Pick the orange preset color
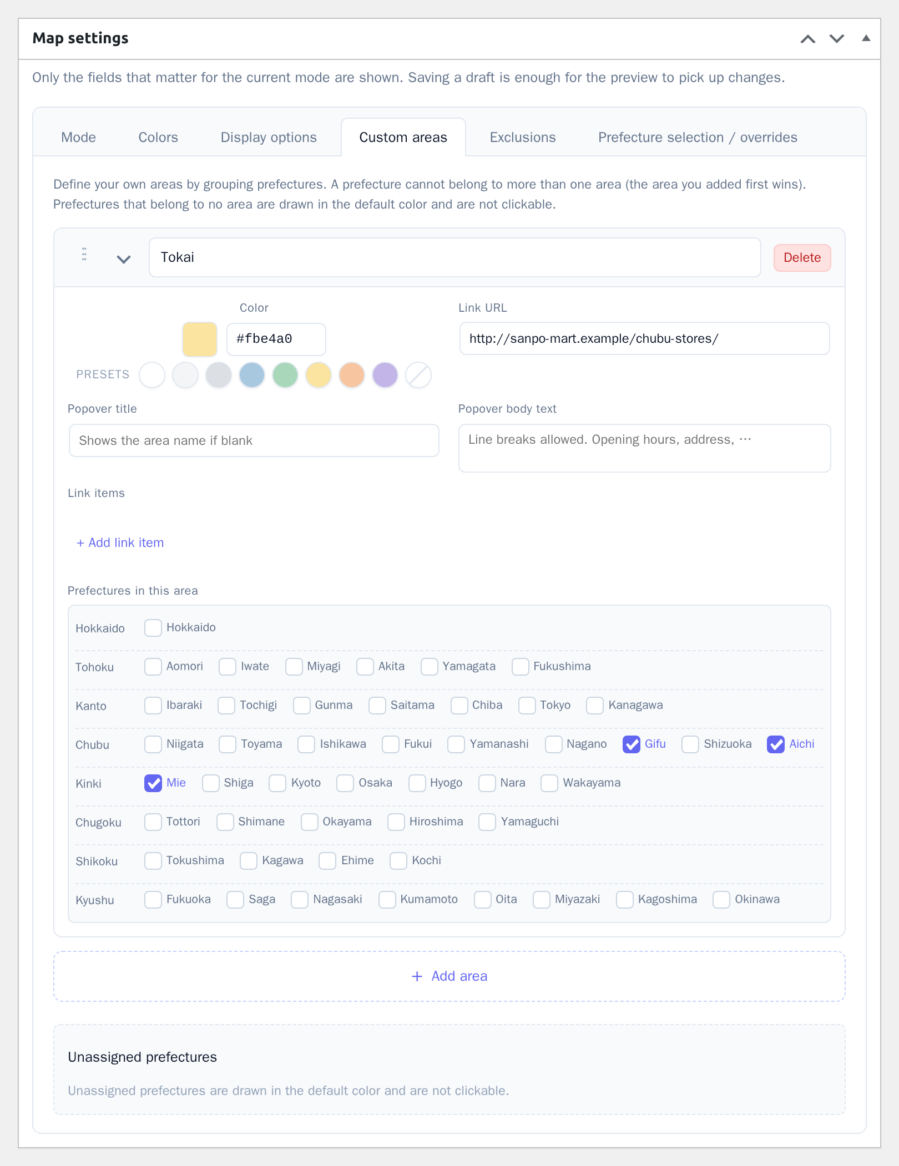This screenshot has height=1166, width=899. click(x=352, y=375)
